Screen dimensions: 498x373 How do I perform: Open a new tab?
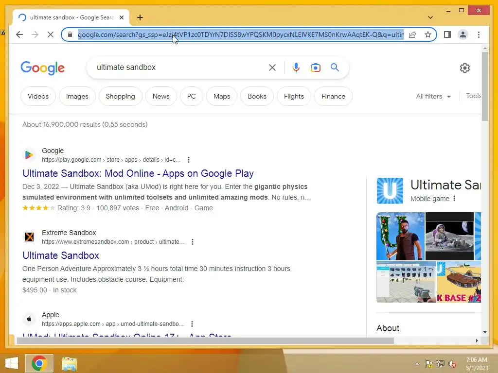coord(140,17)
